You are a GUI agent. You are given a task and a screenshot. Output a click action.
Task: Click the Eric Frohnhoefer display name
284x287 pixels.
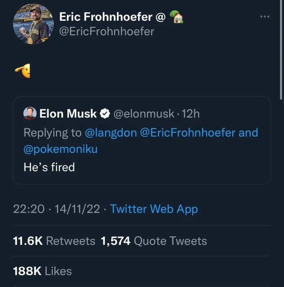(x=106, y=17)
